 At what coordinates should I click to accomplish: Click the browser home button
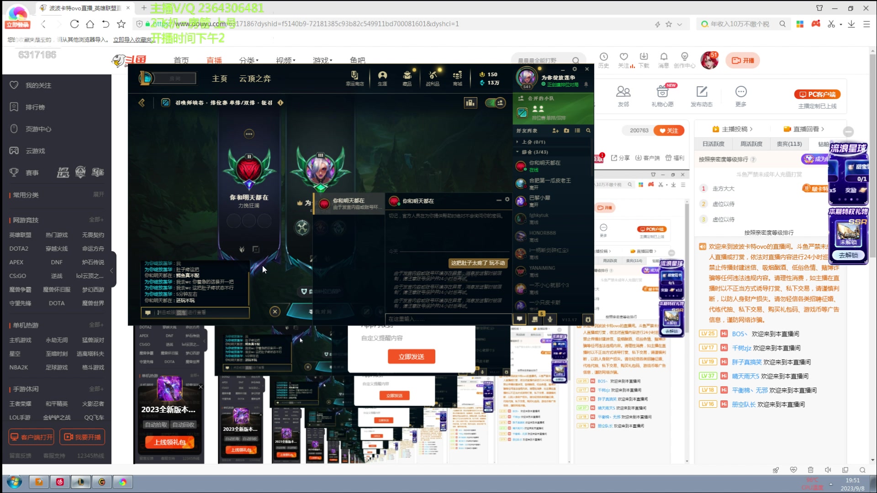pyautogui.click(x=90, y=24)
